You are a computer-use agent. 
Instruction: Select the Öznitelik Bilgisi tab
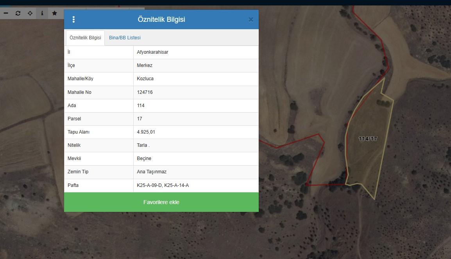85,38
